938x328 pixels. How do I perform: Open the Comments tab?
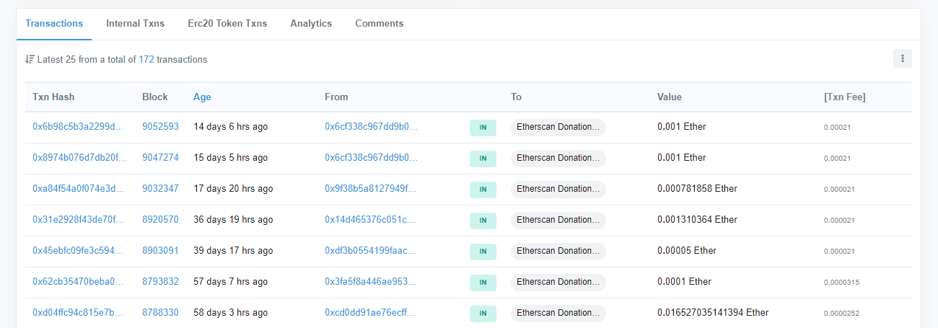pyautogui.click(x=379, y=24)
